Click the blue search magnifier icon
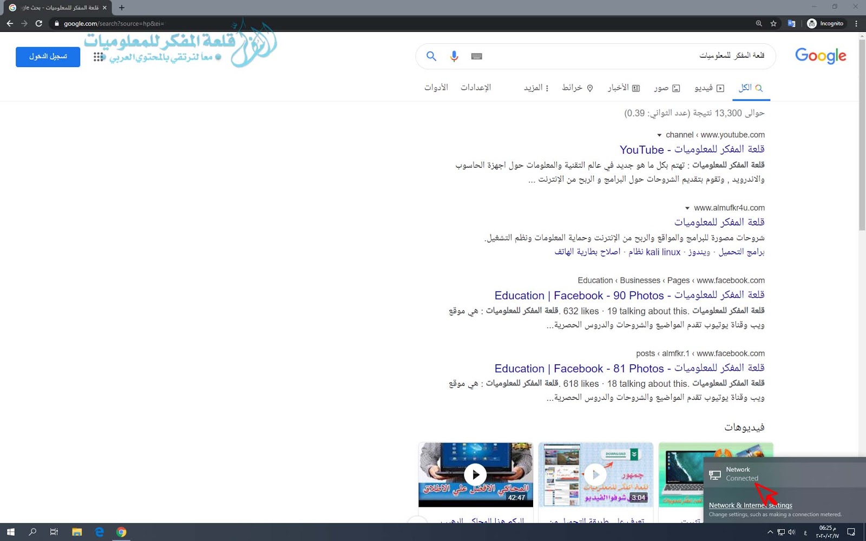The height and width of the screenshot is (541, 866). tap(431, 56)
